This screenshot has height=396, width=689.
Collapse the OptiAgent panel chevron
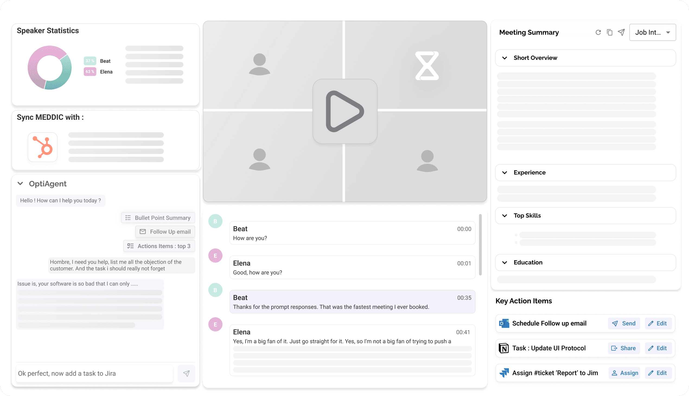(20, 184)
